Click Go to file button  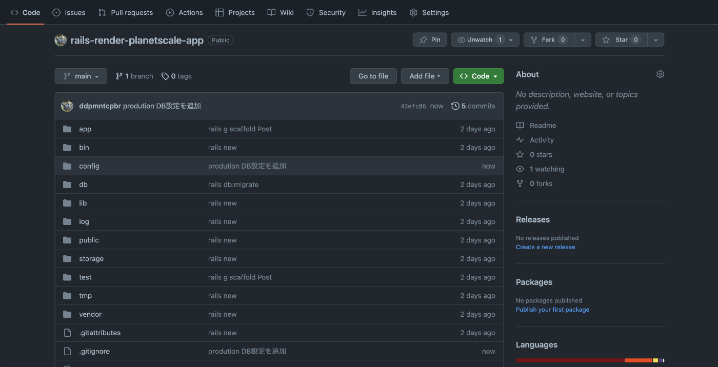click(x=373, y=76)
